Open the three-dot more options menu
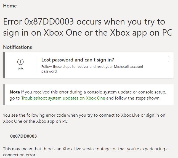 [168, 59]
